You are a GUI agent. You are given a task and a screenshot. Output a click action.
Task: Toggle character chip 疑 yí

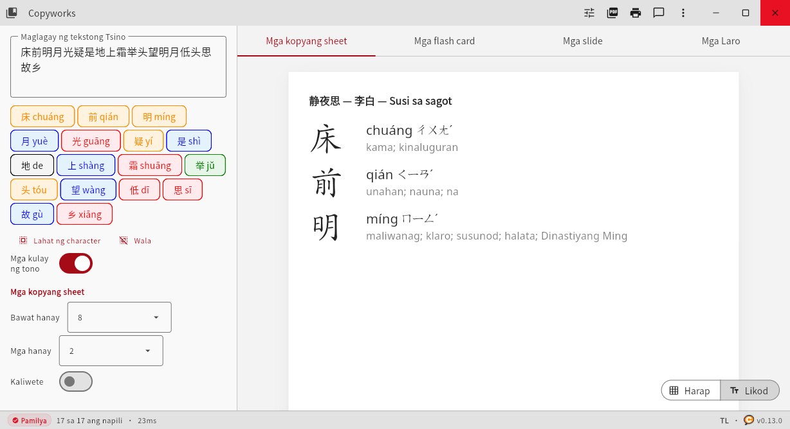pos(143,141)
